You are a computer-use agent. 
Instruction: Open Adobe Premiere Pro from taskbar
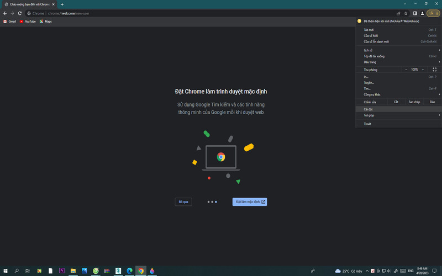click(62, 271)
